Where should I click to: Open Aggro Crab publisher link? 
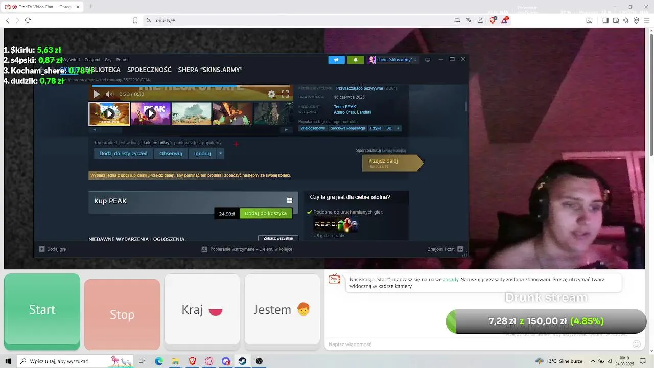point(344,112)
